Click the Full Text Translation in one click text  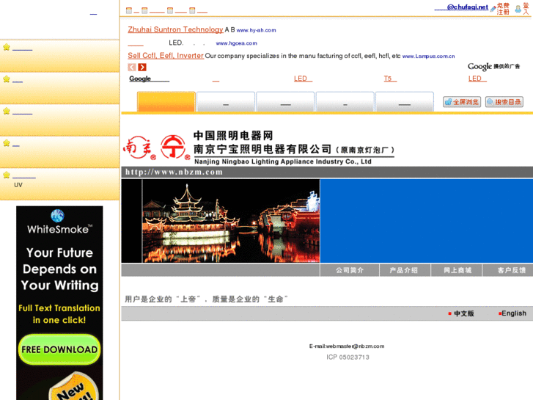59,314
